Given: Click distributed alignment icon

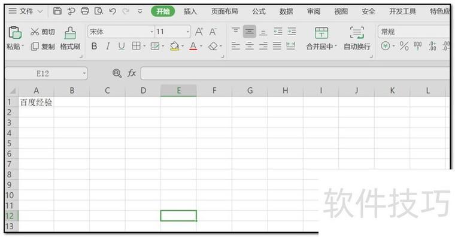Looking at the screenshot, I should (291, 45).
